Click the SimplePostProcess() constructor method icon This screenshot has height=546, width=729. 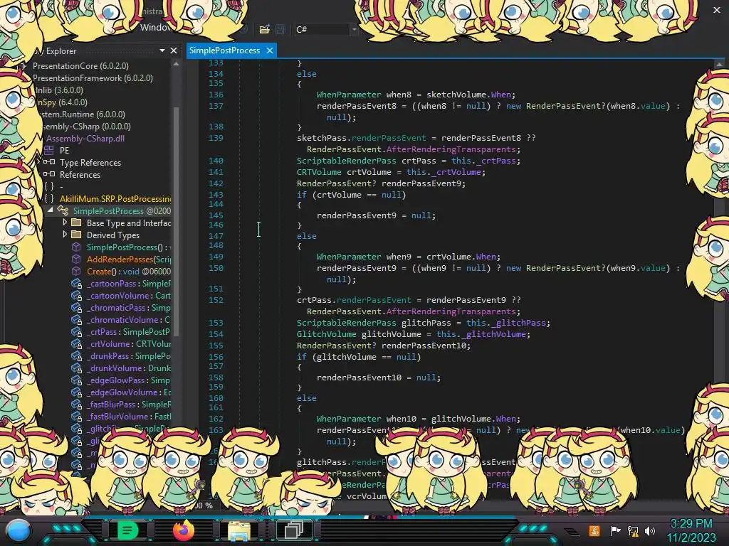tap(76, 247)
